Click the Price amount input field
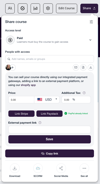 pyautogui.click(x=21, y=100)
